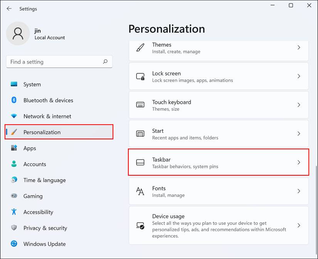Click the Network & internet globe icon
This screenshot has width=318, height=259.
pos(13,116)
